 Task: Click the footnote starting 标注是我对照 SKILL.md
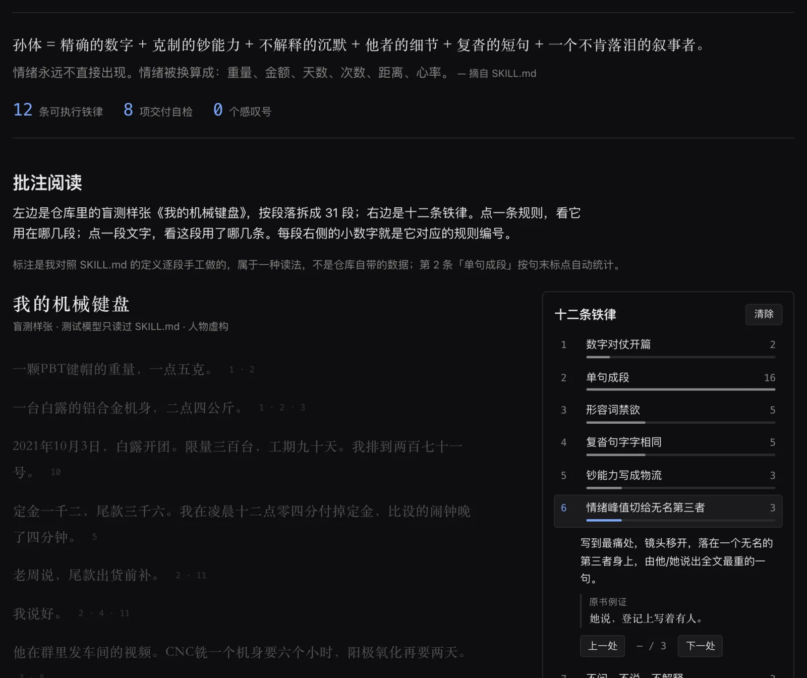[x=319, y=265]
